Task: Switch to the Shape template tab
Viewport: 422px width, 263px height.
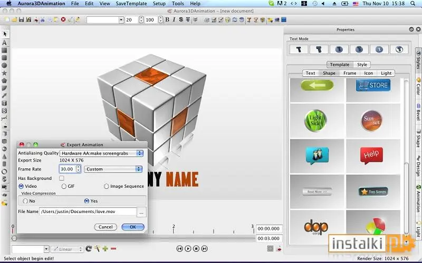Action: 329,73
